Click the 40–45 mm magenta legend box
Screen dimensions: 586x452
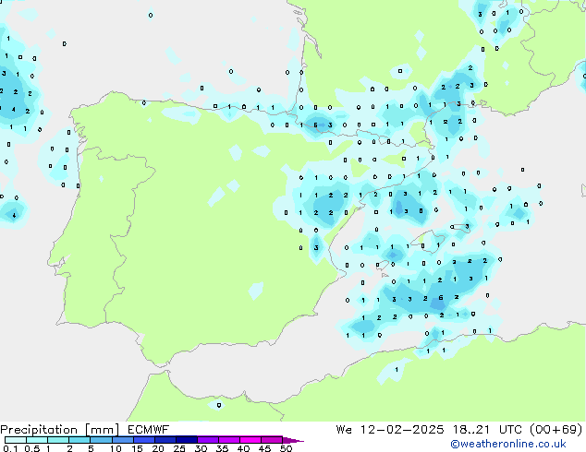[x=250, y=440]
